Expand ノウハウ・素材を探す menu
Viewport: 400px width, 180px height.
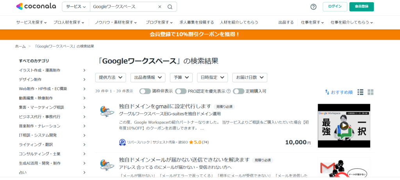click(116, 23)
